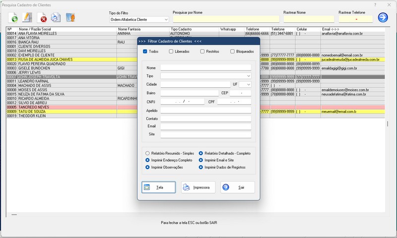Click the Sair button in dialog

[238, 187]
